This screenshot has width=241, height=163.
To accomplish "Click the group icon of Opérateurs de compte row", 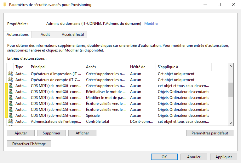I will click(11, 80).
